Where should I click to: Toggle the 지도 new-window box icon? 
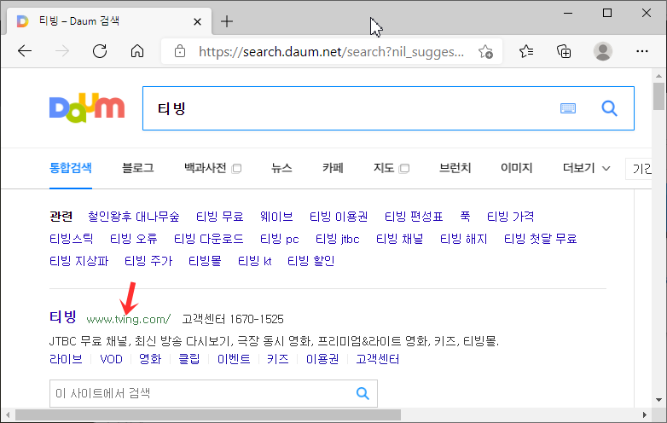pos(404,169)
